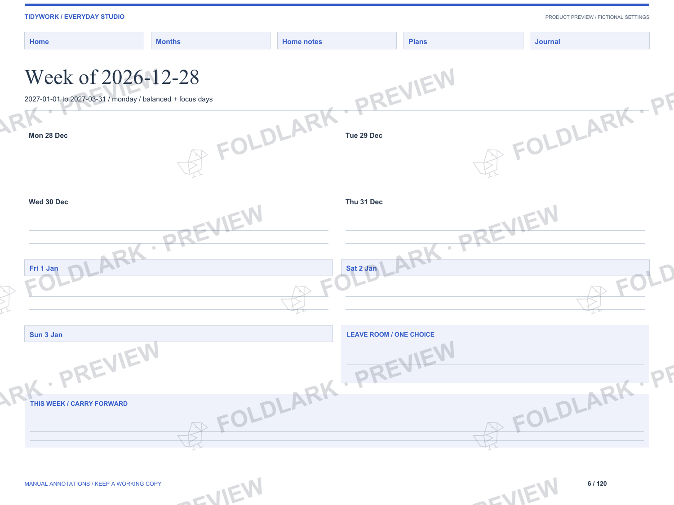Click the Product Preview / Fictional Settings text
Viewport: 674px width, 505px height.
[x=597, y=17]
